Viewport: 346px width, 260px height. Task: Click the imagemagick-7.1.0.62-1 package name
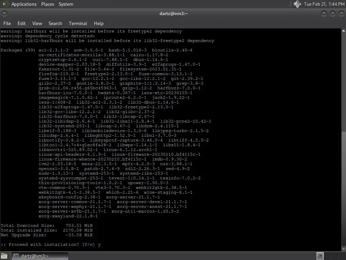click(x=68, y=97)
